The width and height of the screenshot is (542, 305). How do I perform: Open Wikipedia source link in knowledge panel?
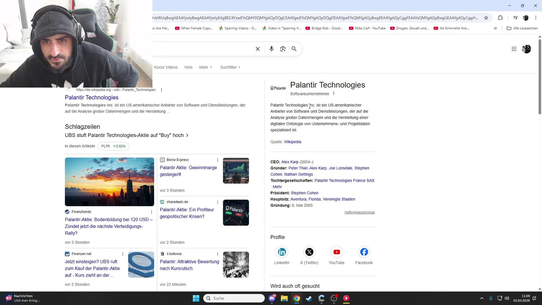[x=293, y=142]
